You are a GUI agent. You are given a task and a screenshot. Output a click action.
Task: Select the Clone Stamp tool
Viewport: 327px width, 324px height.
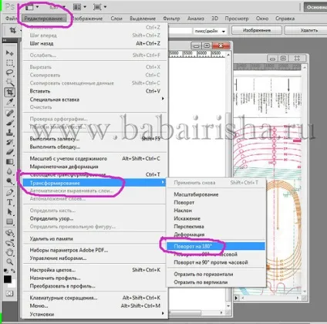(10, 133)
